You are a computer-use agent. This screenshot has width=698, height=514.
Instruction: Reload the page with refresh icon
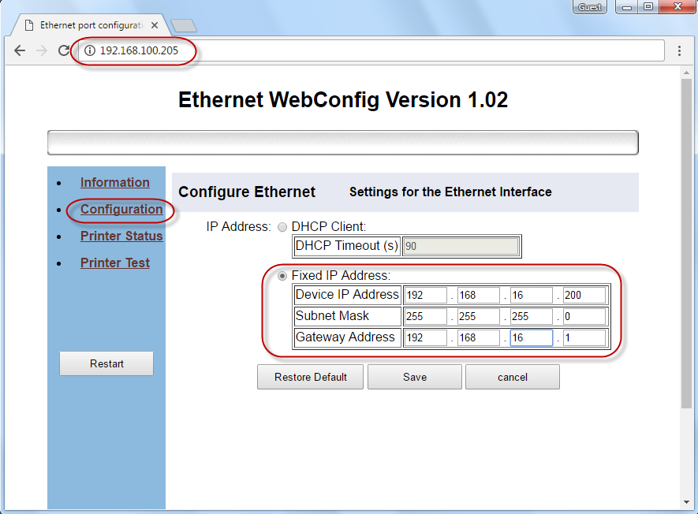pos(64,50)
